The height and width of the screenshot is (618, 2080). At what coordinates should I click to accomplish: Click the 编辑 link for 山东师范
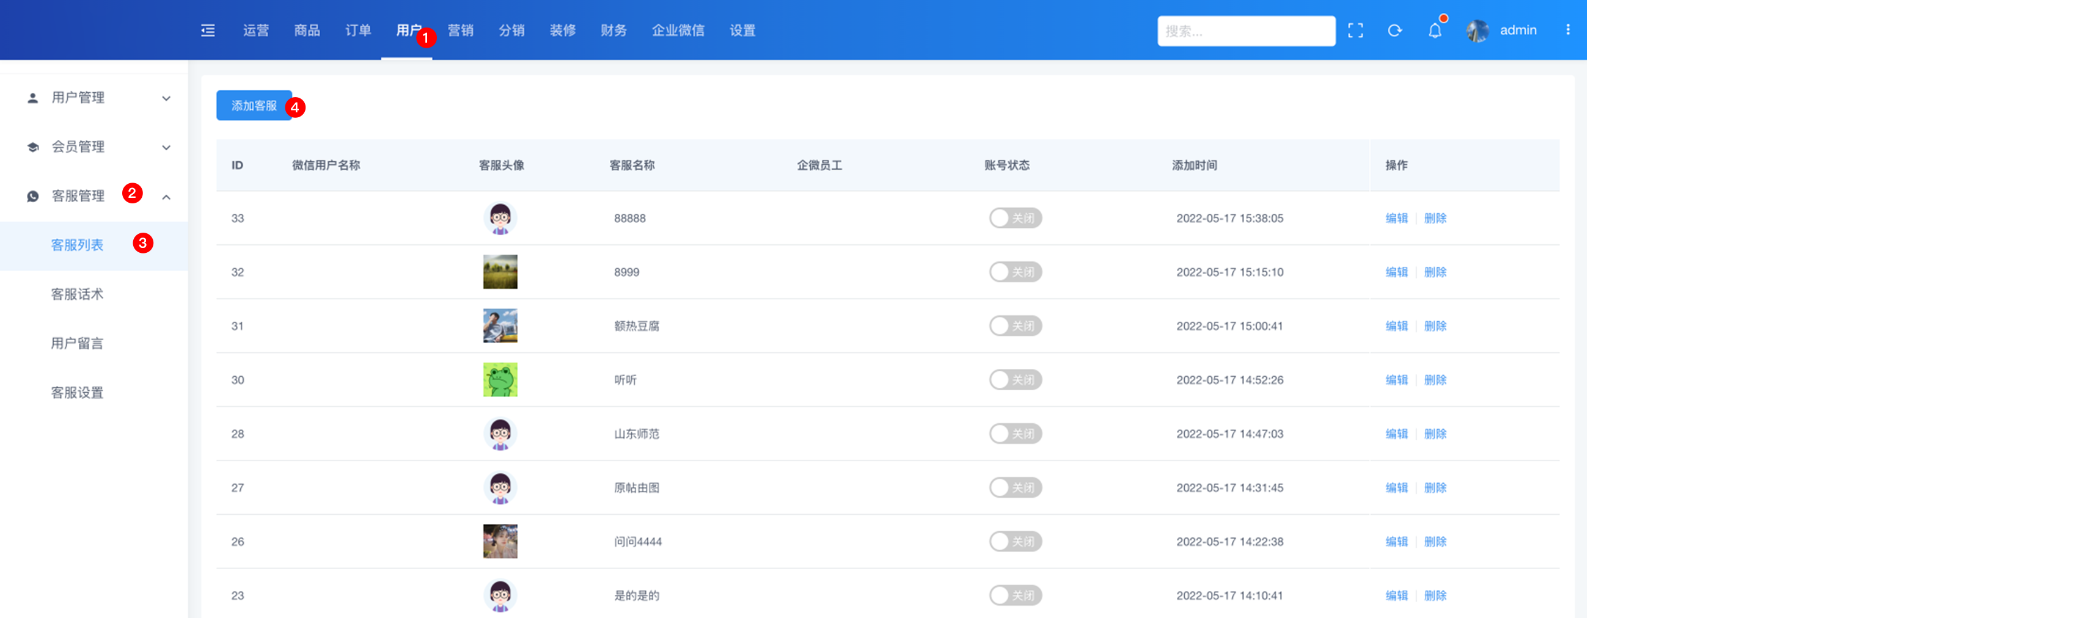(x=1396, y=434)
